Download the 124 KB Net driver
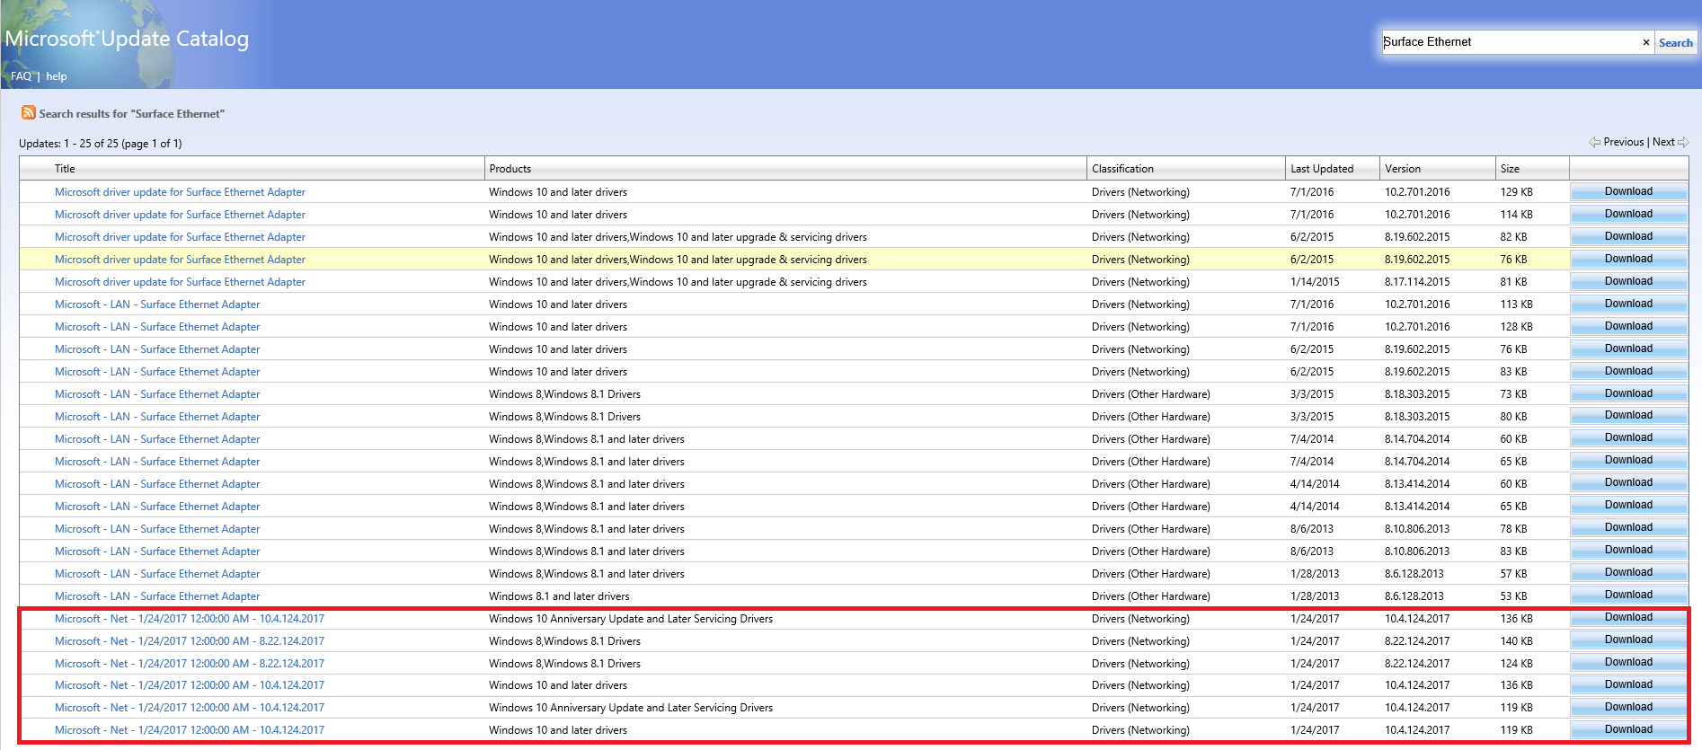 (x=1628, y=662)
